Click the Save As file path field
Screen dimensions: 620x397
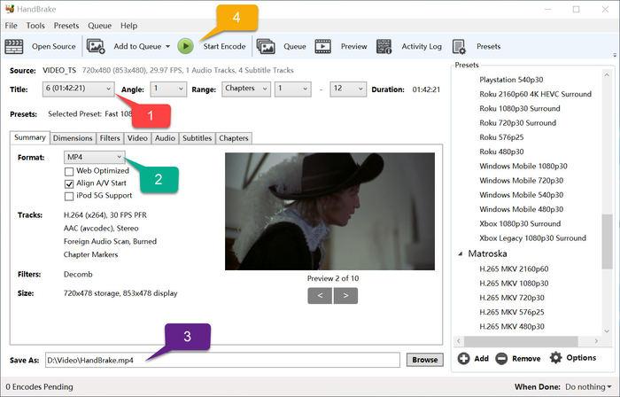coord(221,360)
